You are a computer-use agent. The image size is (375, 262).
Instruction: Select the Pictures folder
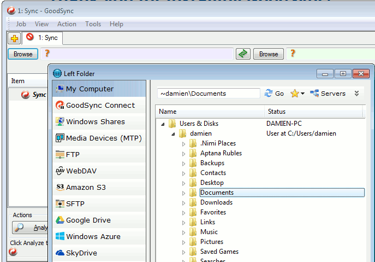(x=212, y=242)
